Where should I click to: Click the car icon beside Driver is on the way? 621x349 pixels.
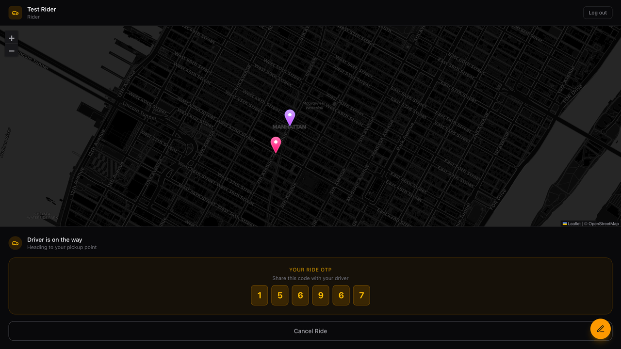tap(15, 243)
